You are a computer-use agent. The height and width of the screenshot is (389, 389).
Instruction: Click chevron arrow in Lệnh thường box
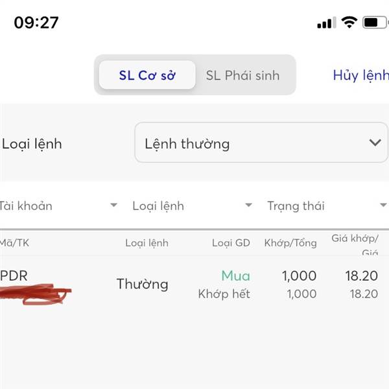pos(375,143)
